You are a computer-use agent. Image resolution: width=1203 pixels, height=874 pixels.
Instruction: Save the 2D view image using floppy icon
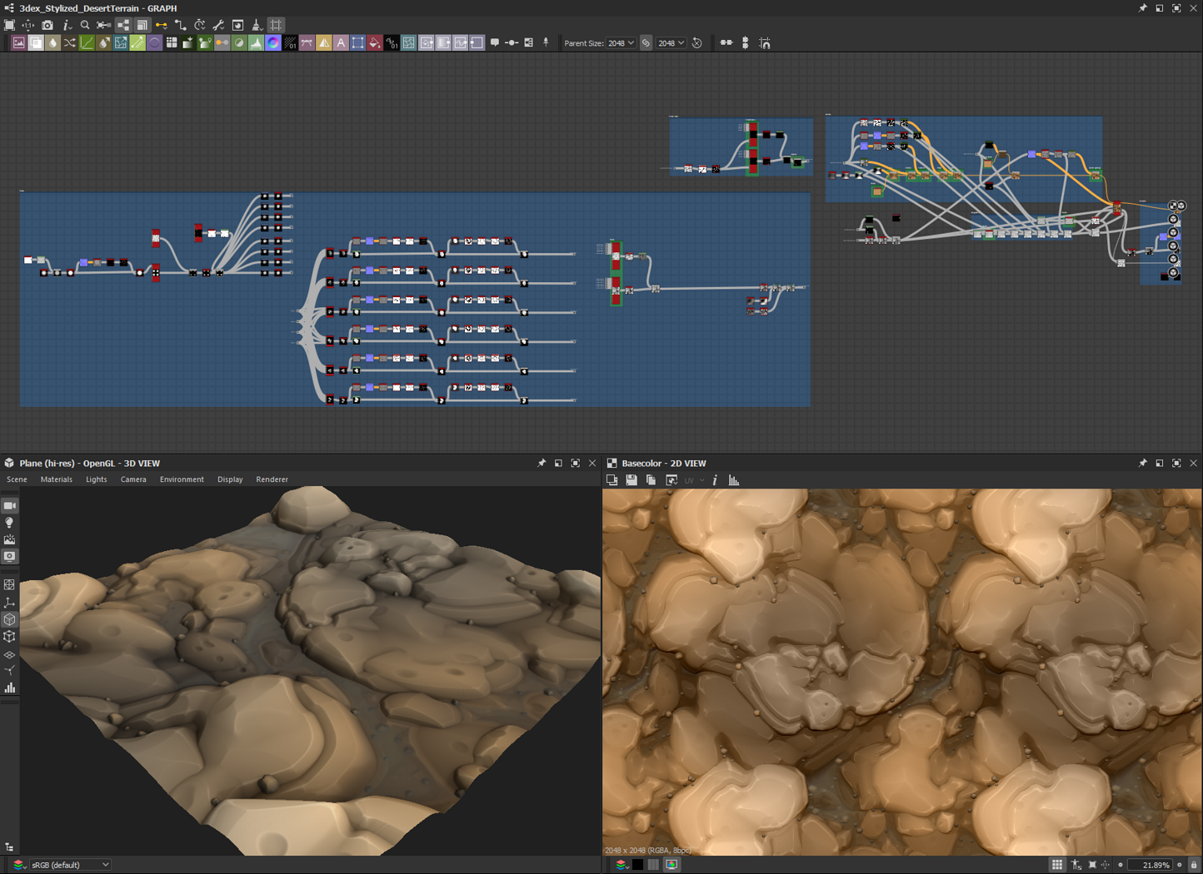coord(631,480)
